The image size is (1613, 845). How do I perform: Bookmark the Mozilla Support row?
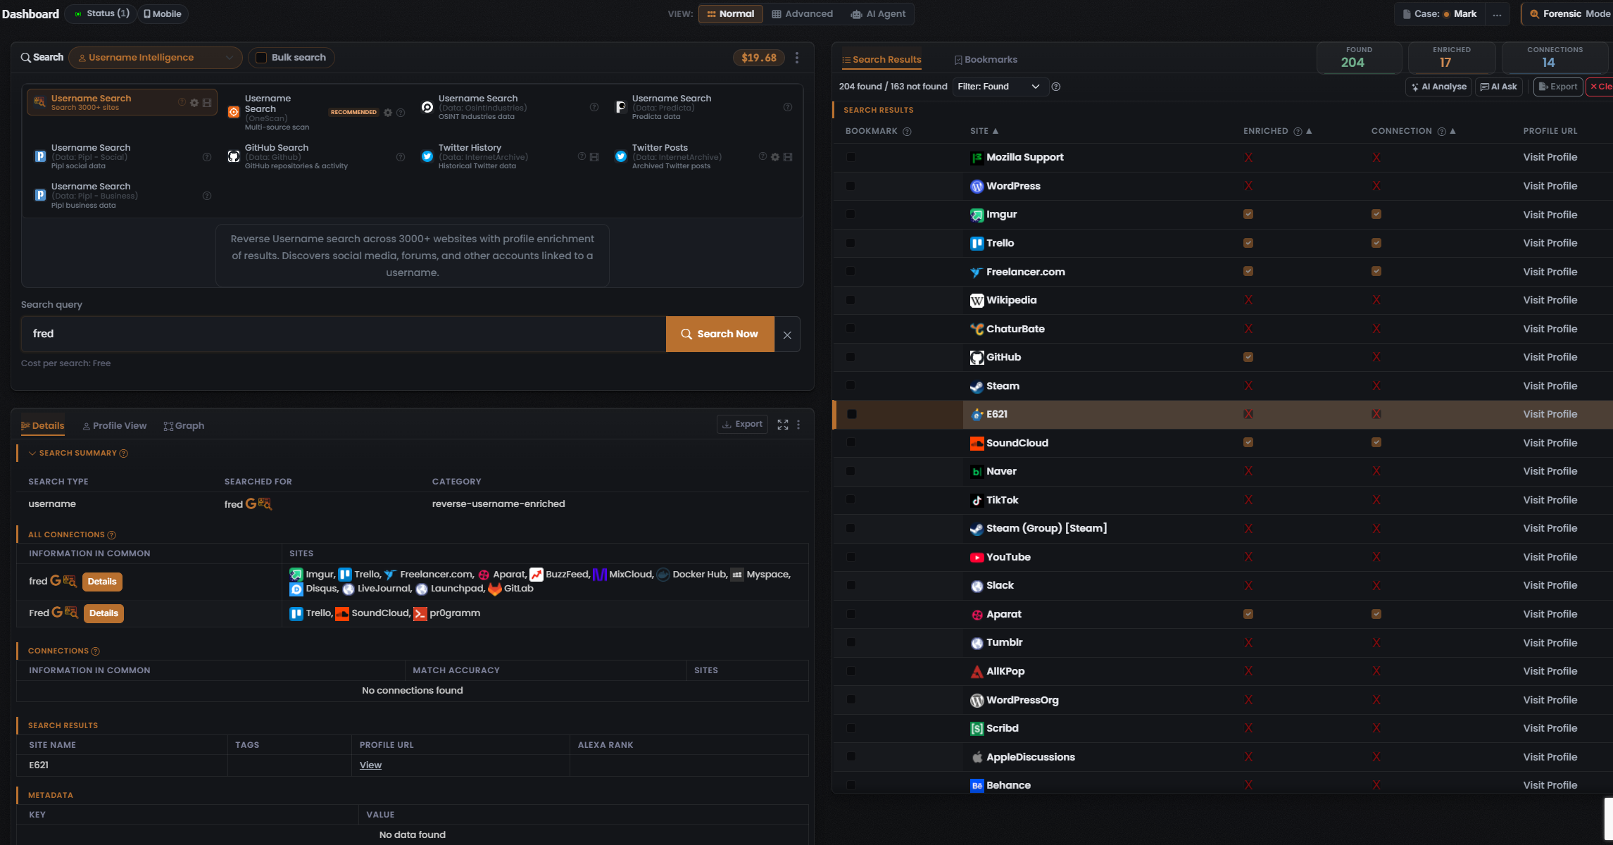851,157
